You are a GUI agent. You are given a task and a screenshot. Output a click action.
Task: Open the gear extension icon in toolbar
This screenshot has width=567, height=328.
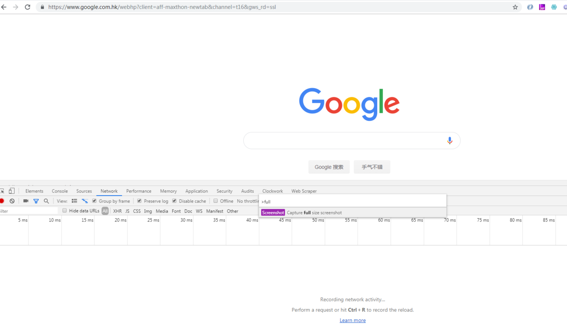click(565, 7)
